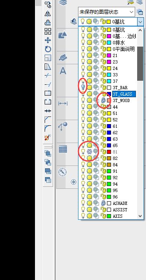Viewport: 146px width, 280px height.
Task: Select the layer named 33
Action: 115,75
